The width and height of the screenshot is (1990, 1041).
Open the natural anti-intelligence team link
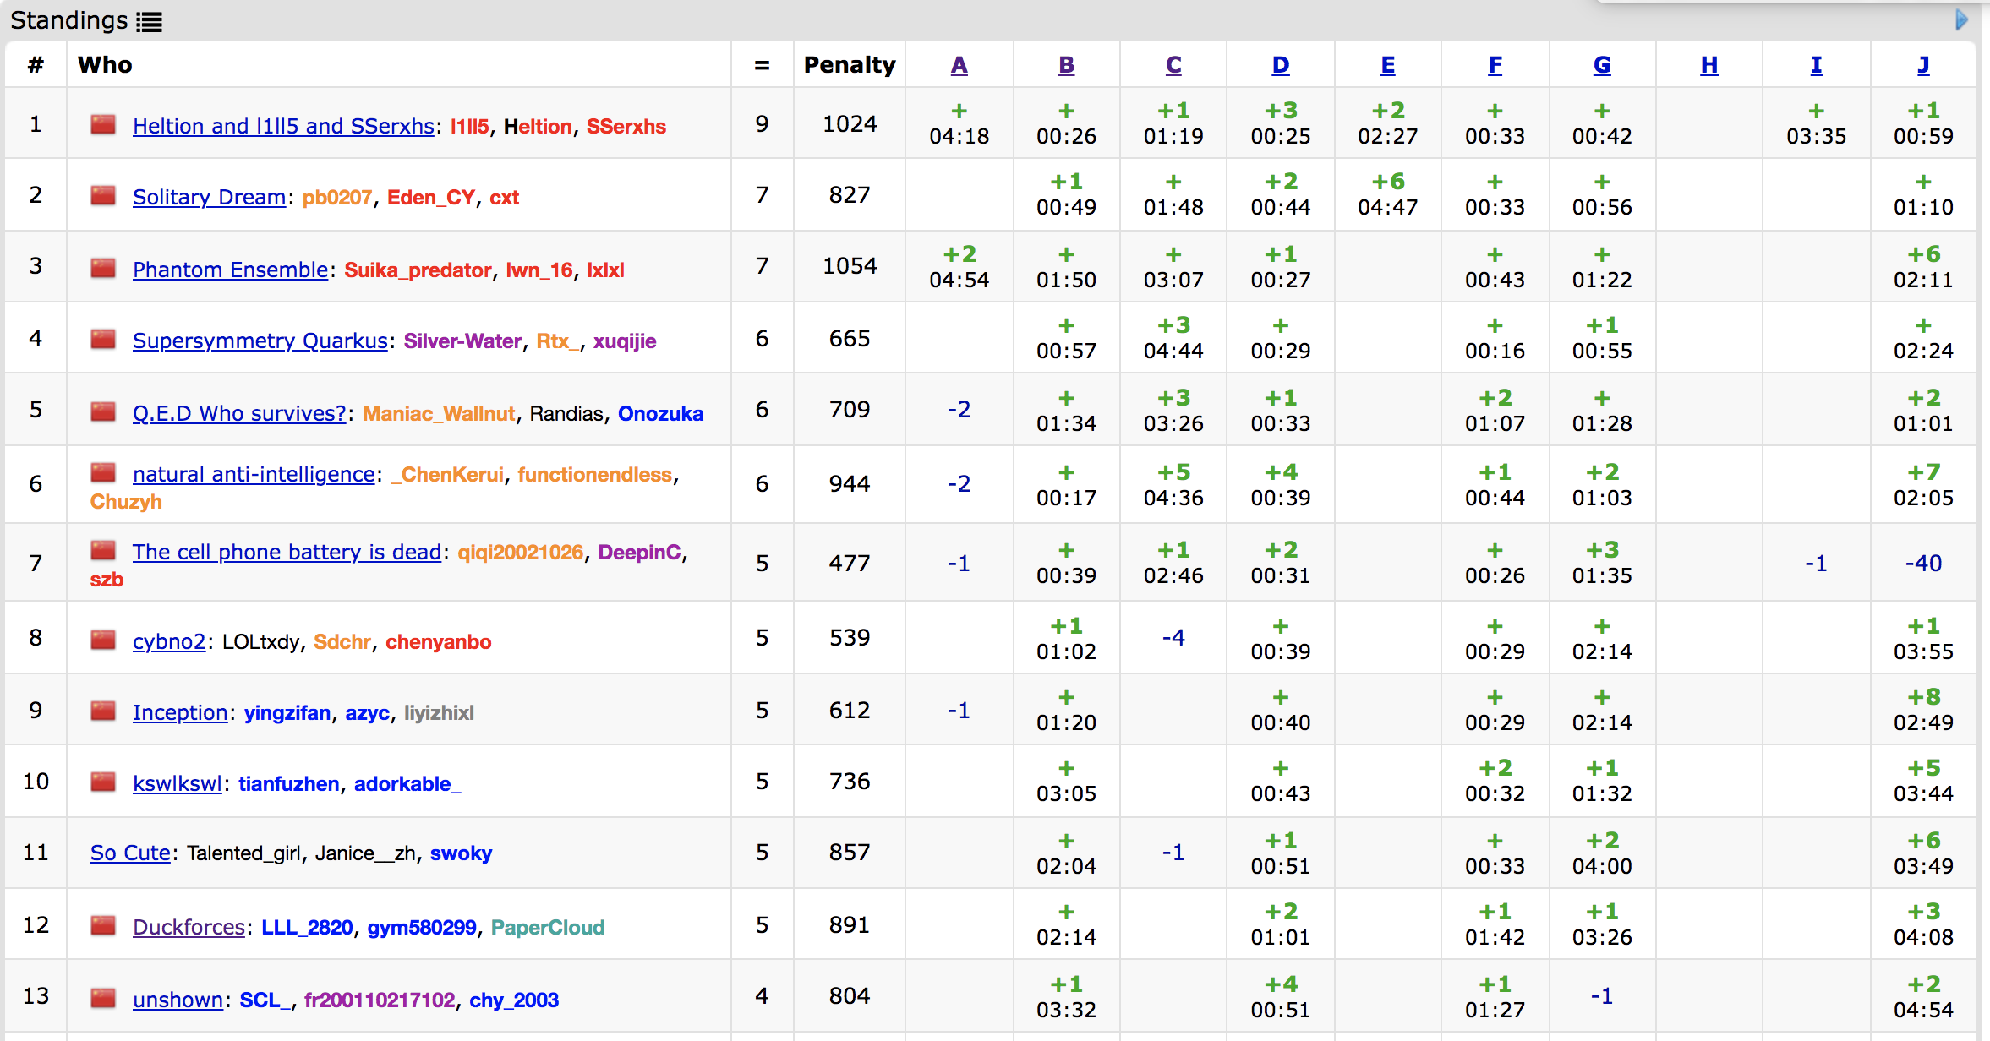254,474
